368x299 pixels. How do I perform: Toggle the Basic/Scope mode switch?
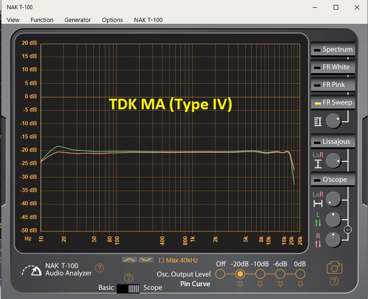128,288
